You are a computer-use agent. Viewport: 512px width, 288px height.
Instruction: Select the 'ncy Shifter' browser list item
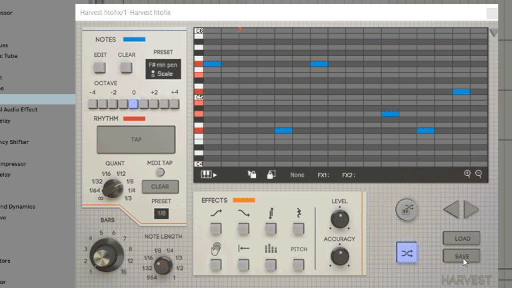tap(37, 142)
